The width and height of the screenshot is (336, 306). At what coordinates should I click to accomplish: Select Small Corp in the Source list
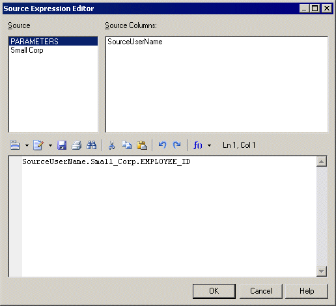click(x=27, y=50)
